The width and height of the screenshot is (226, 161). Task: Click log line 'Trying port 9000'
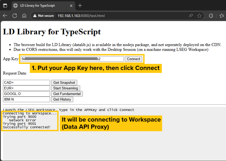coord(20,117)
